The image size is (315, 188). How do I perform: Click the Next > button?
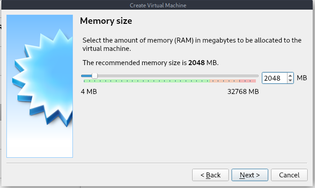(x=250, y=175)
